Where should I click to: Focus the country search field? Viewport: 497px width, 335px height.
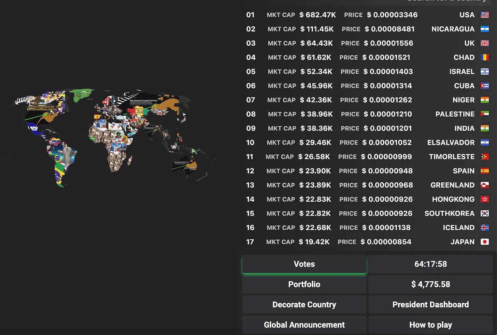pos(444,1)
